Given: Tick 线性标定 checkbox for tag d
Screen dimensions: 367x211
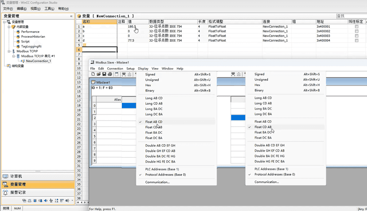Looking at the screenshot, I should [356, 41].
